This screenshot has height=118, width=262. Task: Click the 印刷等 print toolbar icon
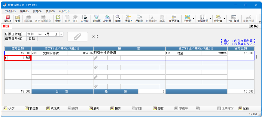click(x=29, y=19)
